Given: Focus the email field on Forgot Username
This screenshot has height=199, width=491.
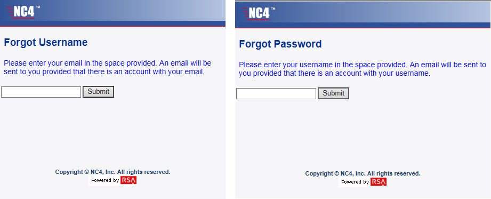Looking at the screenshot, I should 41,92.
